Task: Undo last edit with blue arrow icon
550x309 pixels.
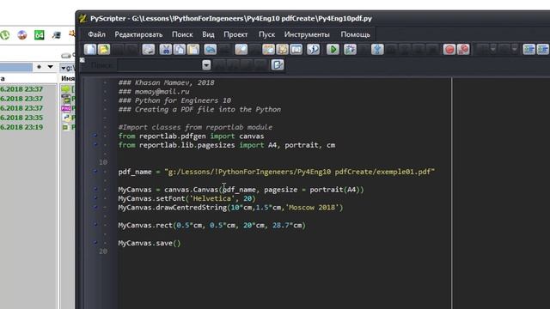Action: tap(210, 50)
